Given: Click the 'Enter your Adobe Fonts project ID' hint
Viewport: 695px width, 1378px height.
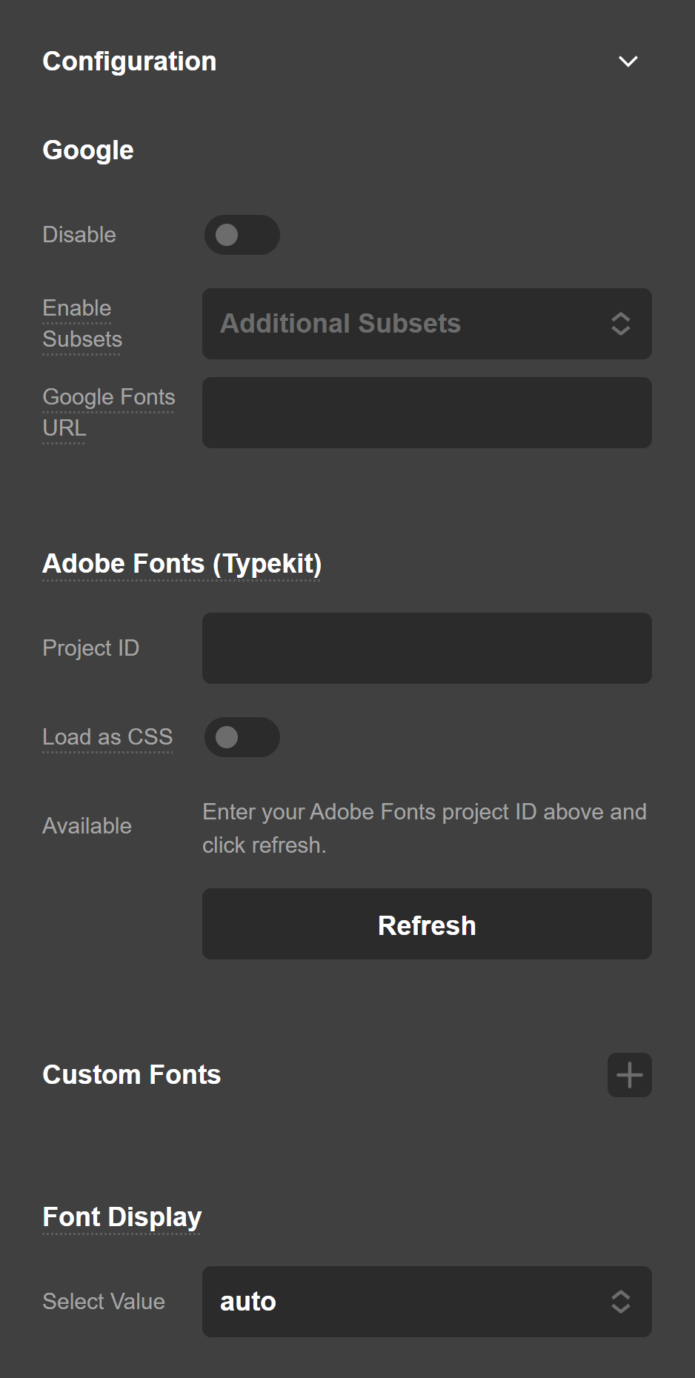Looking at the screenshot, I should (x=425, y=828).
